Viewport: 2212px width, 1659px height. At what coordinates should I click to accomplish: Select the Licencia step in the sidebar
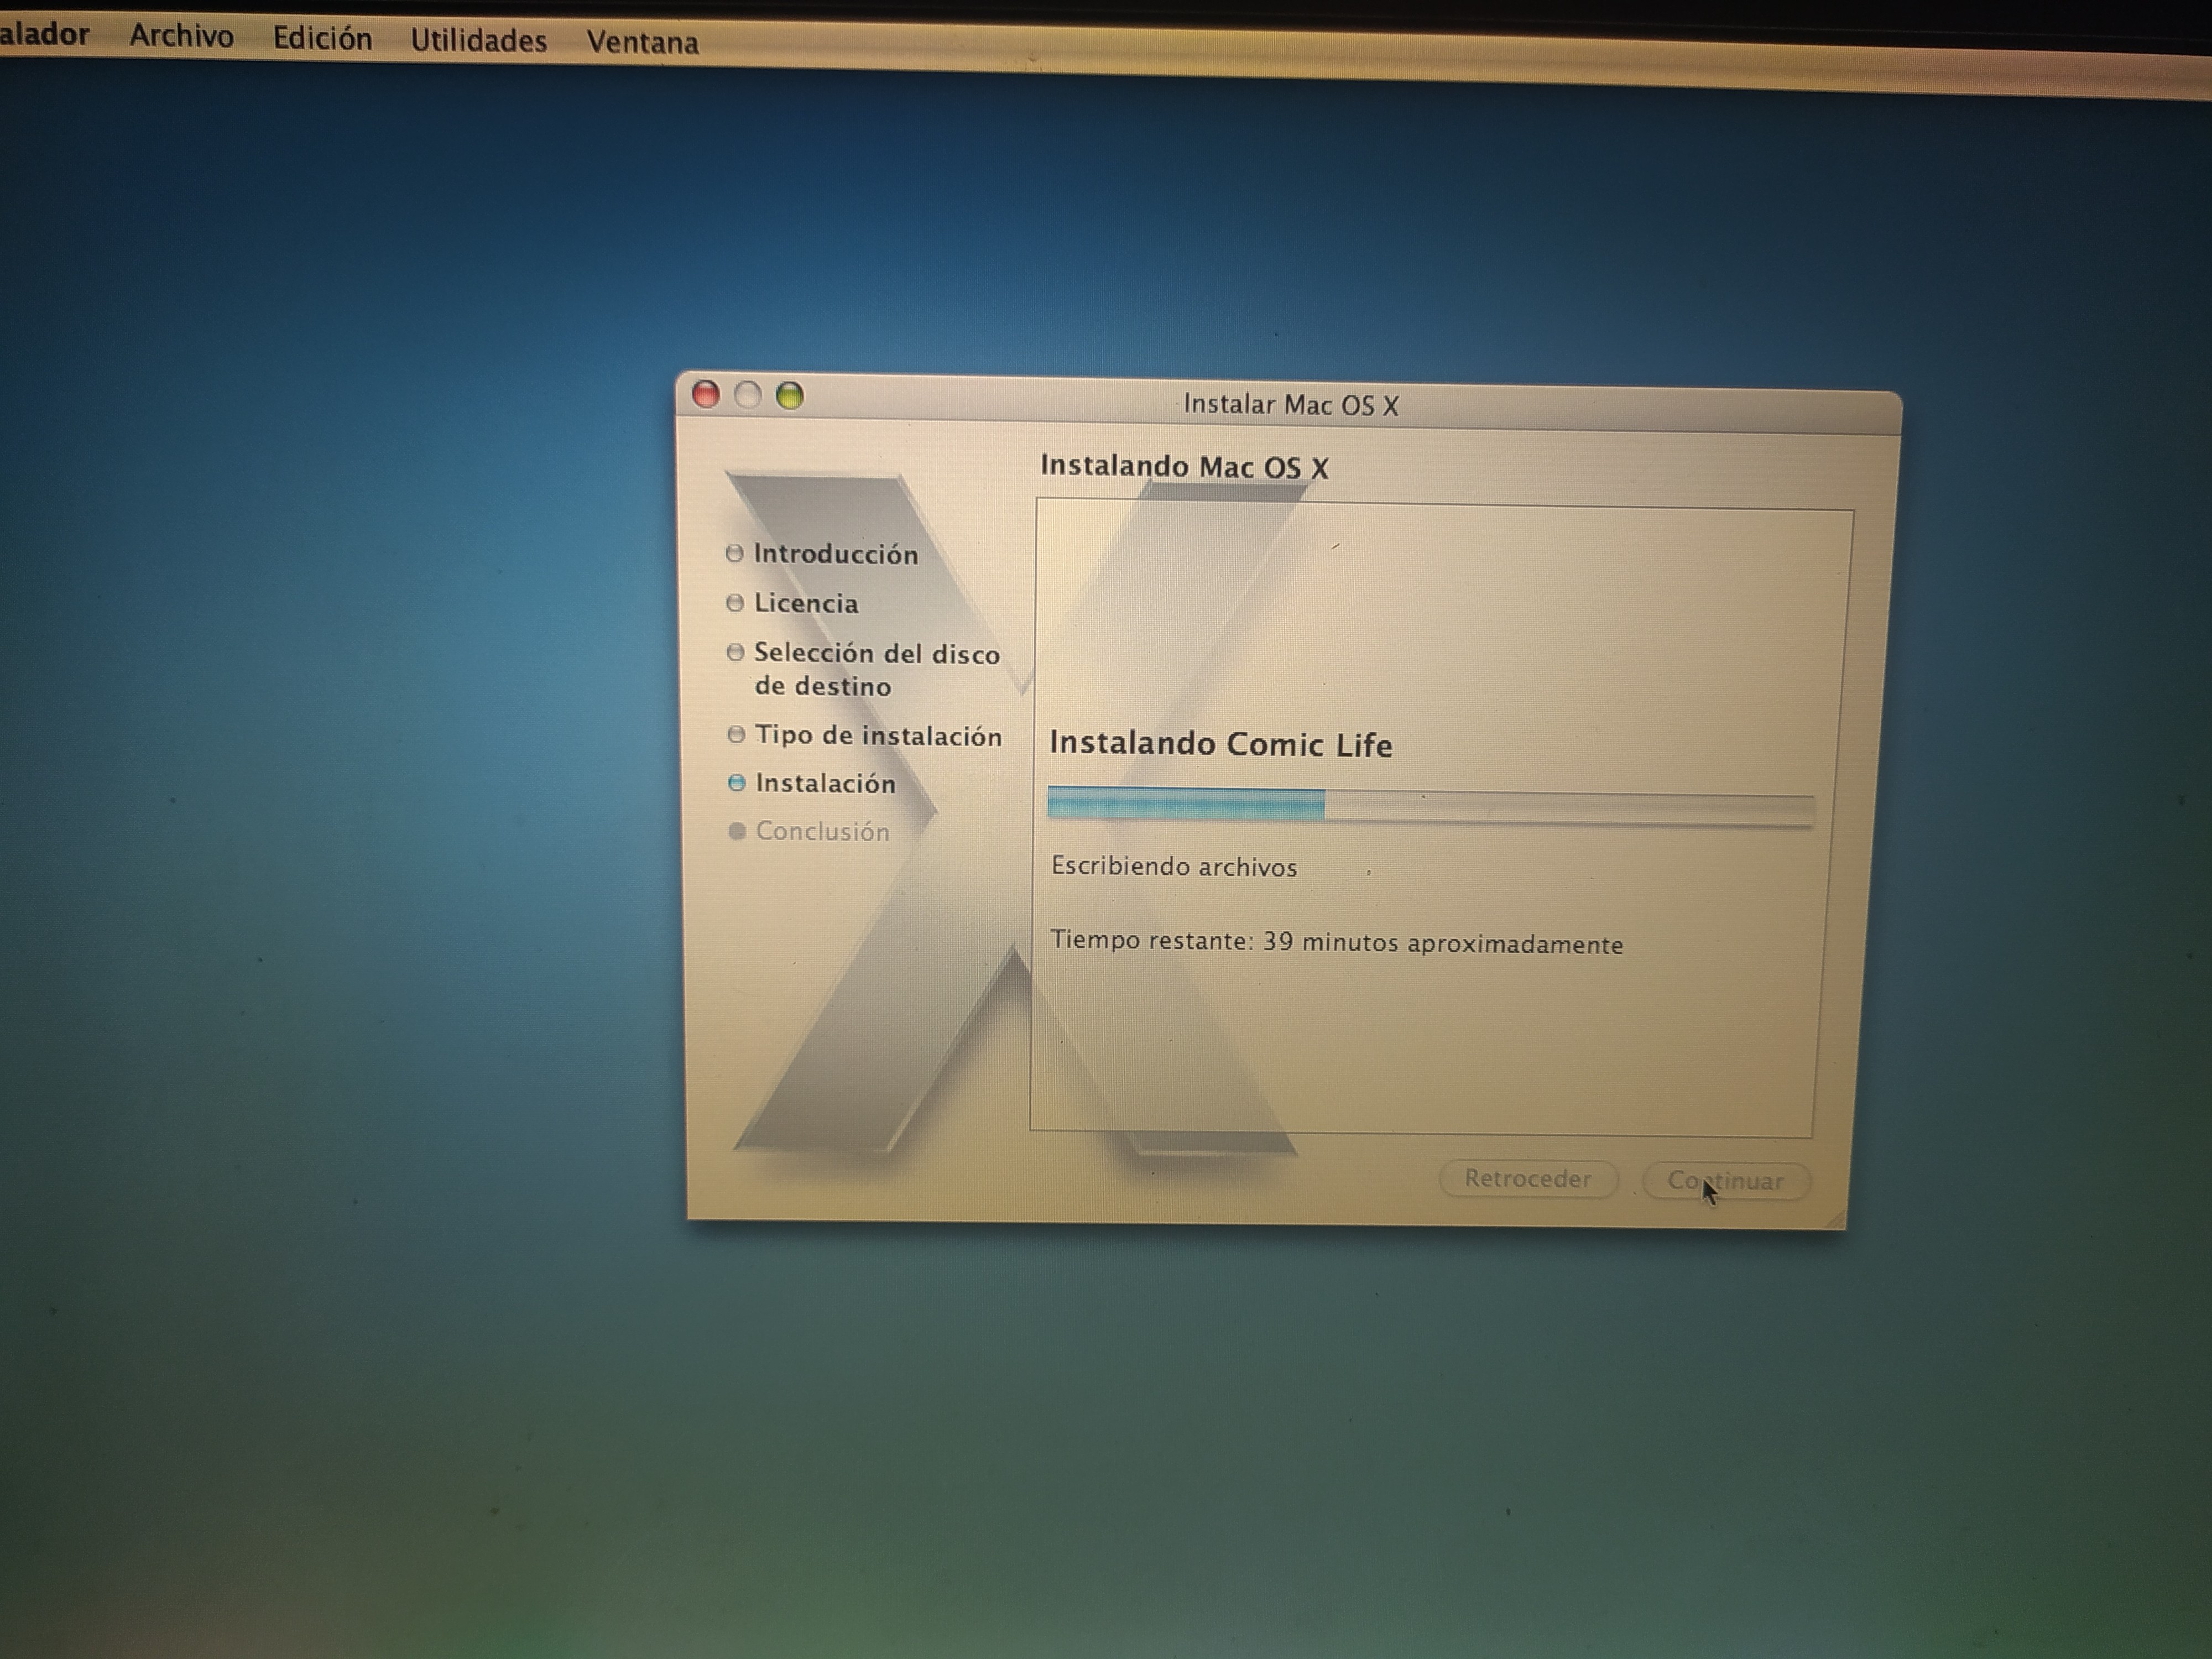[x=806, y=603]
